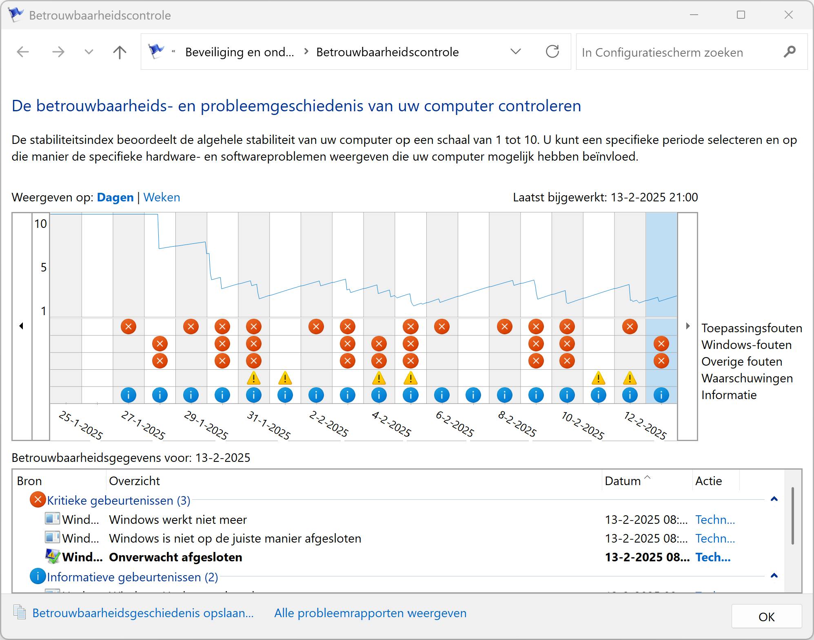This screenshot has height=640, width=814.
Task: Click the refresh icon in the address bar
Action: point(552,52)
